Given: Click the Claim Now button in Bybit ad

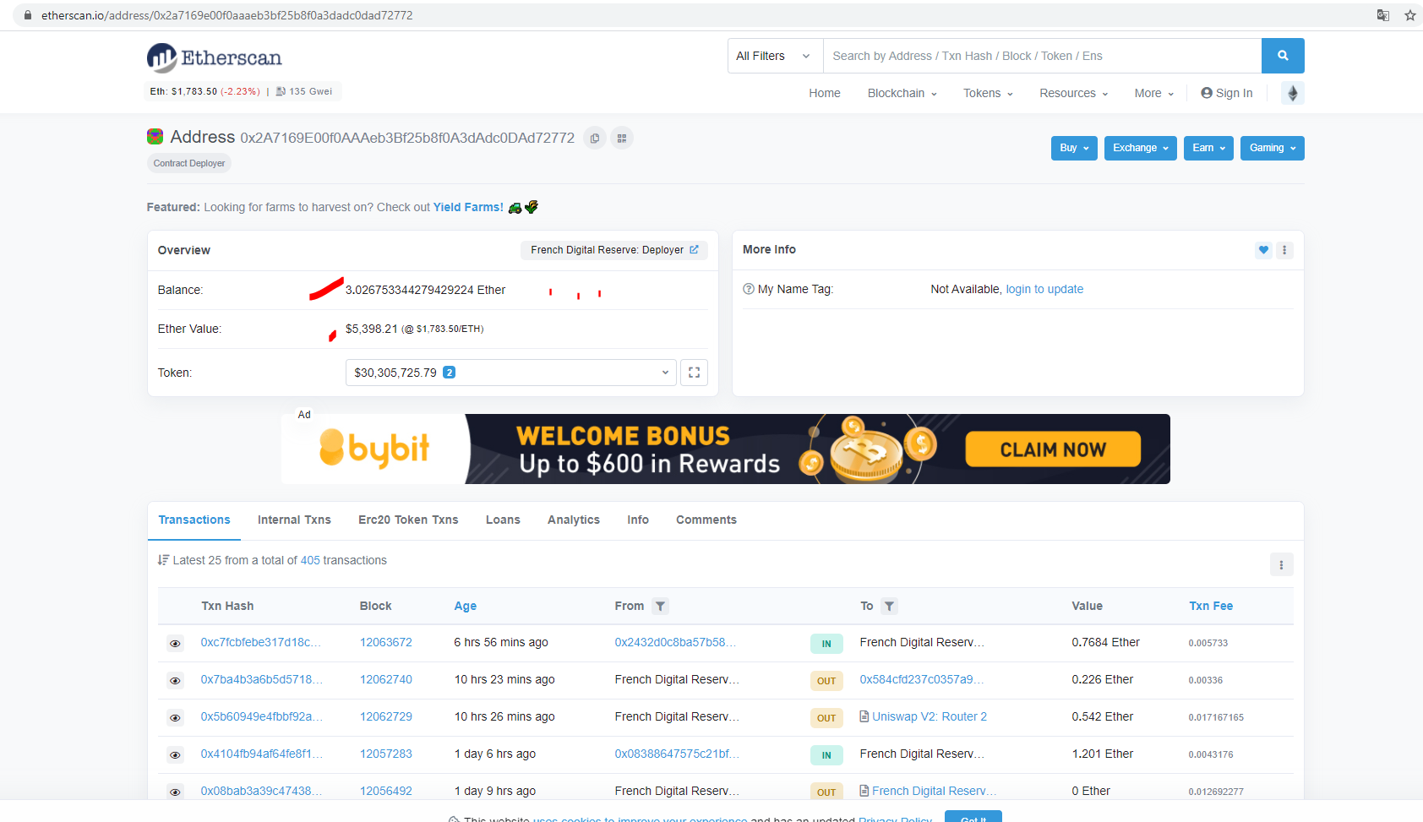Looking at the screenshot, I should pyautogui.click(x=1052, y=449).
